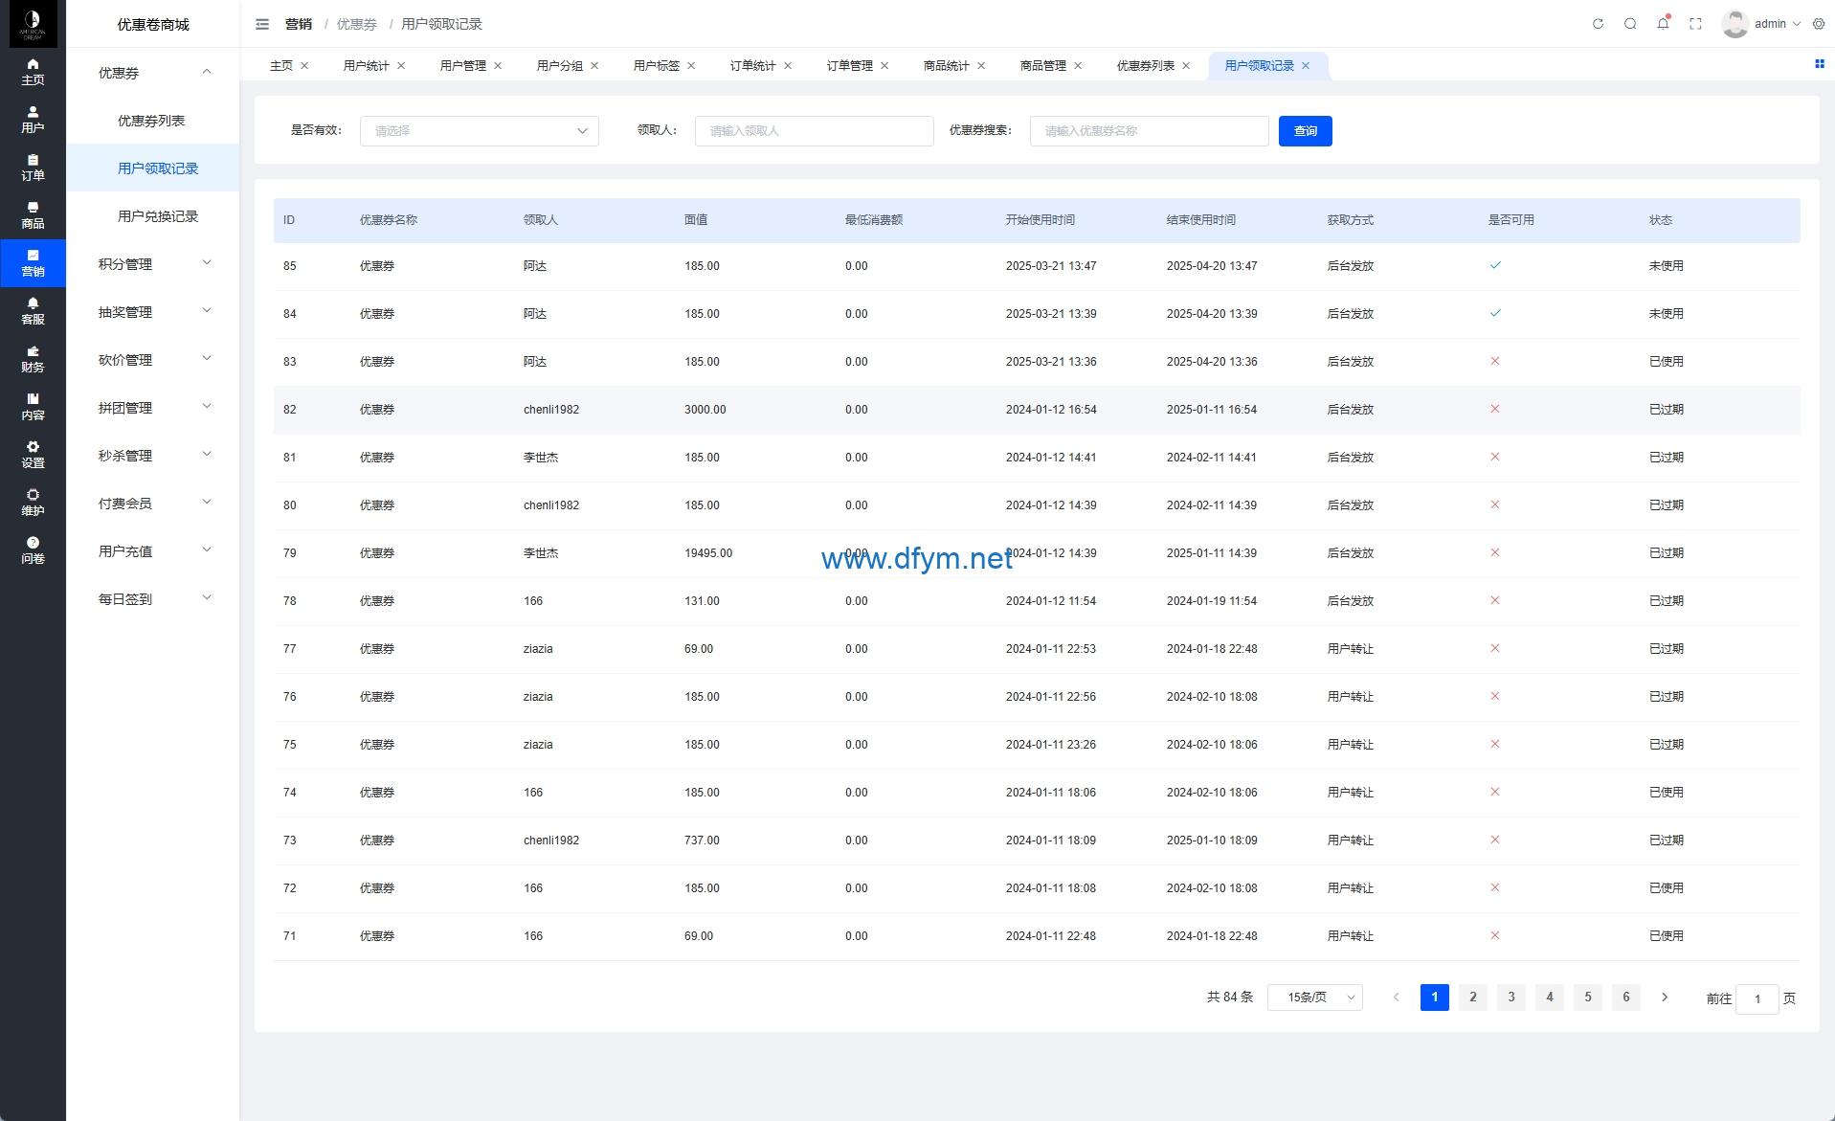The image size is (1835, 1121).
Task: Click the admin avatar image
Action: (1734, 24)
